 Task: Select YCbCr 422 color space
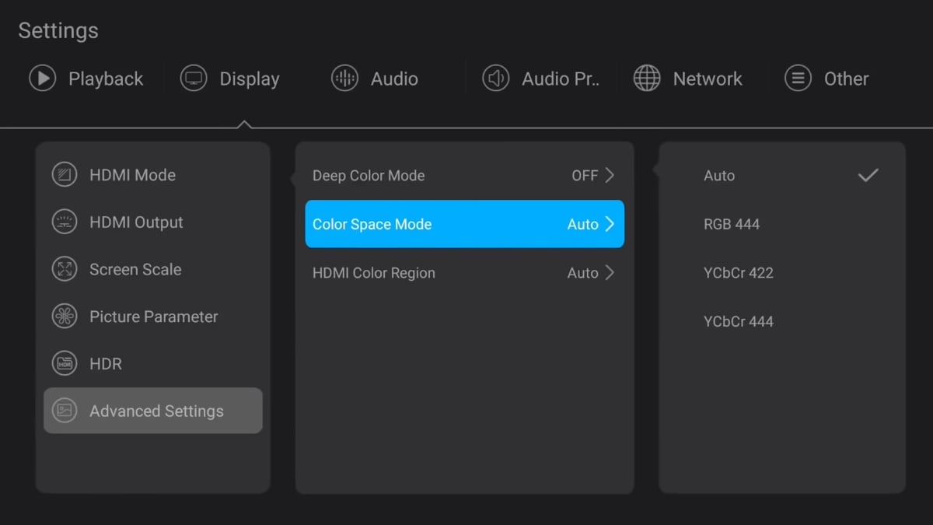pyautogui.click(x=739, y=273)
